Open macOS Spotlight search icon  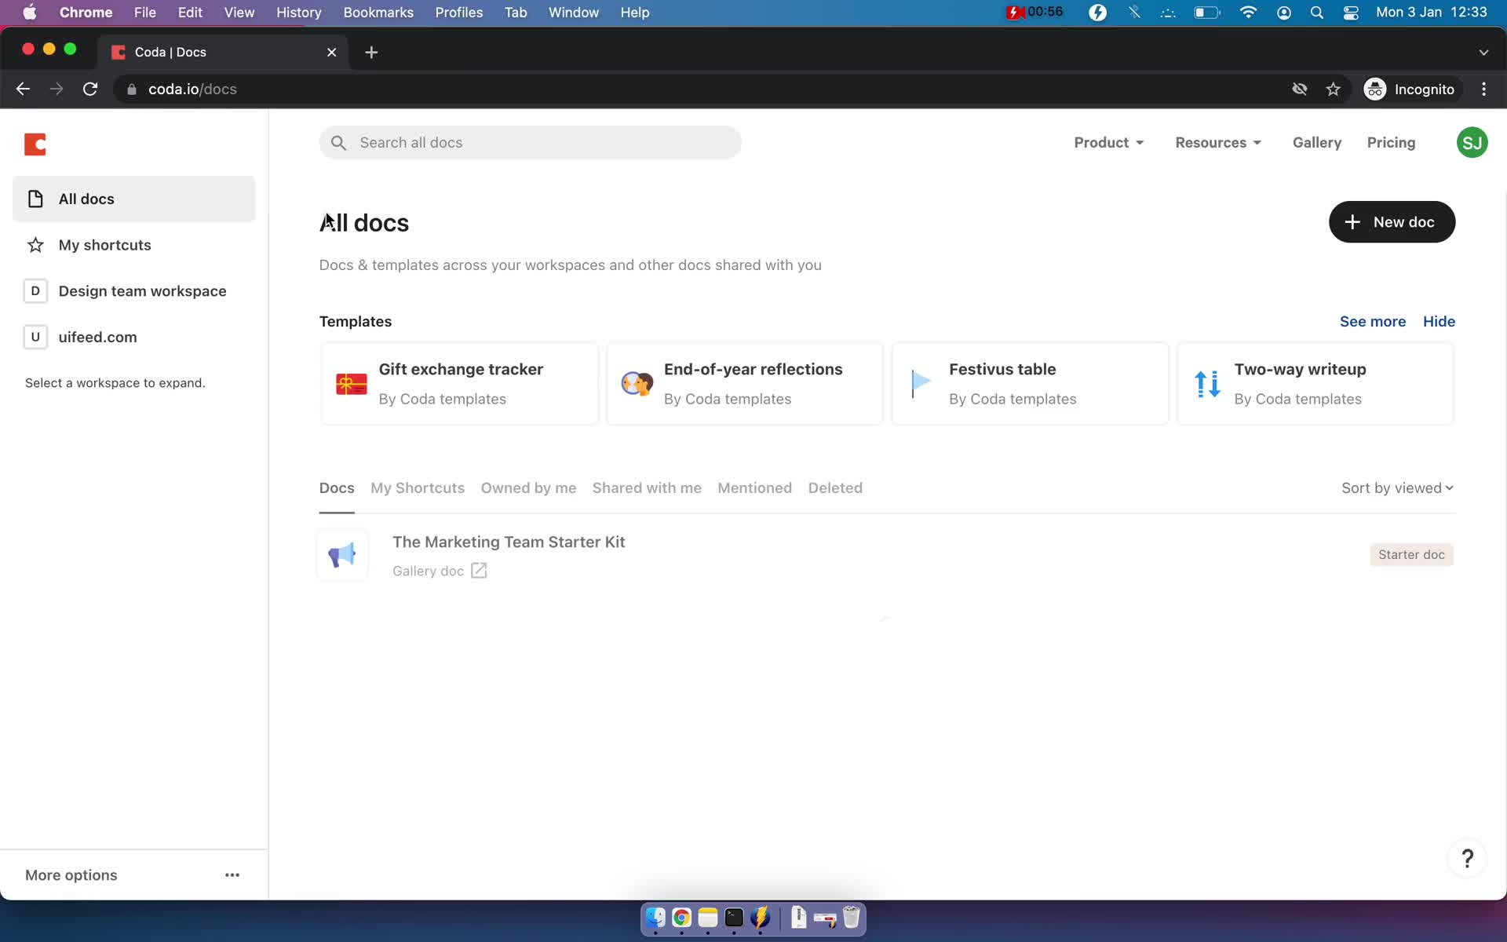1317,13
